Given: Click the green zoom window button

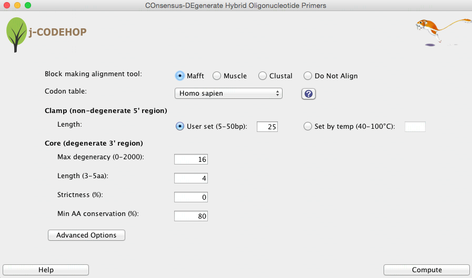Looking at the screenshot, I should 28,5.
